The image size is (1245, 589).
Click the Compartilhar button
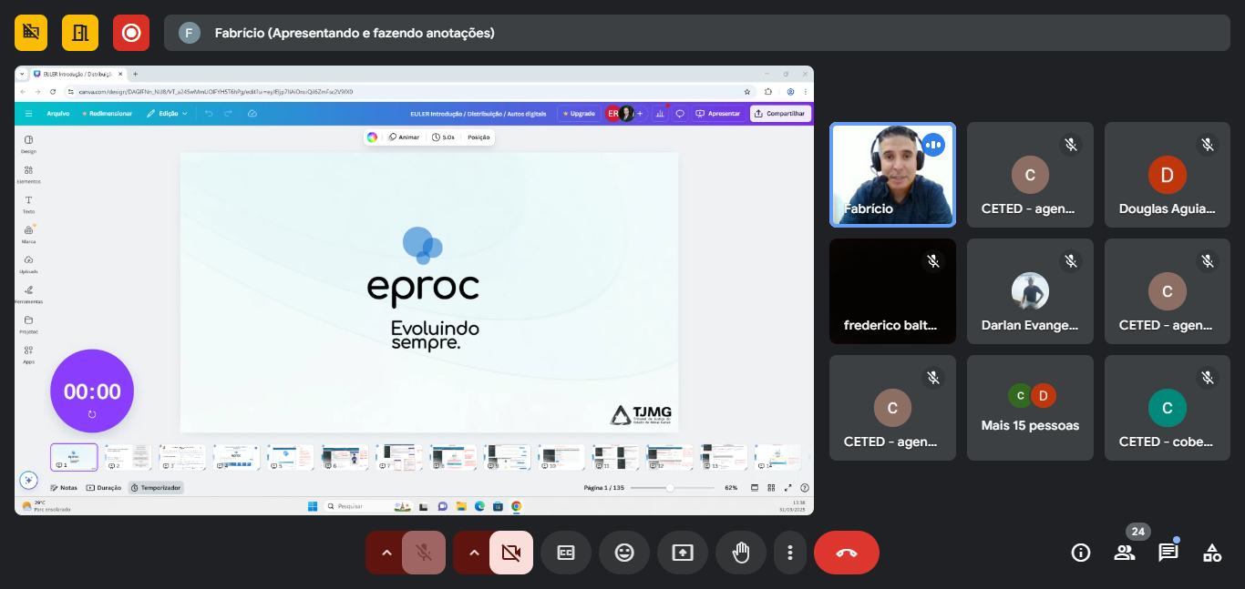[780, 114]
